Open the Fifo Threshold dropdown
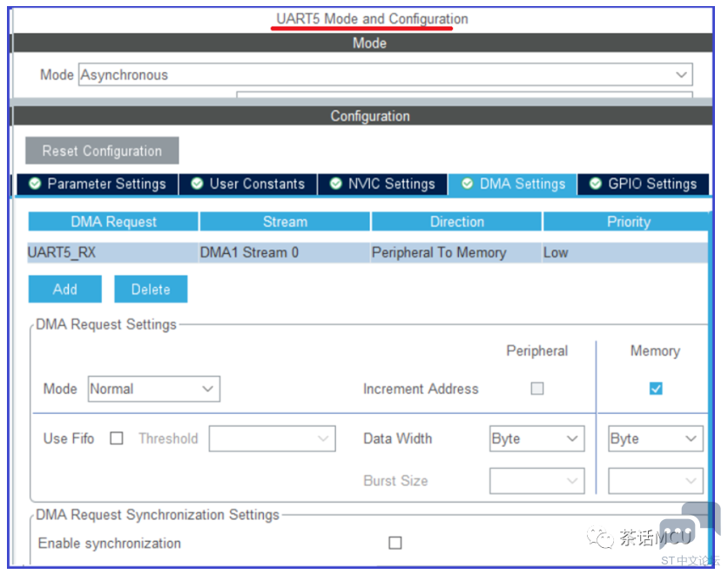728x574 pixels. 272,438
